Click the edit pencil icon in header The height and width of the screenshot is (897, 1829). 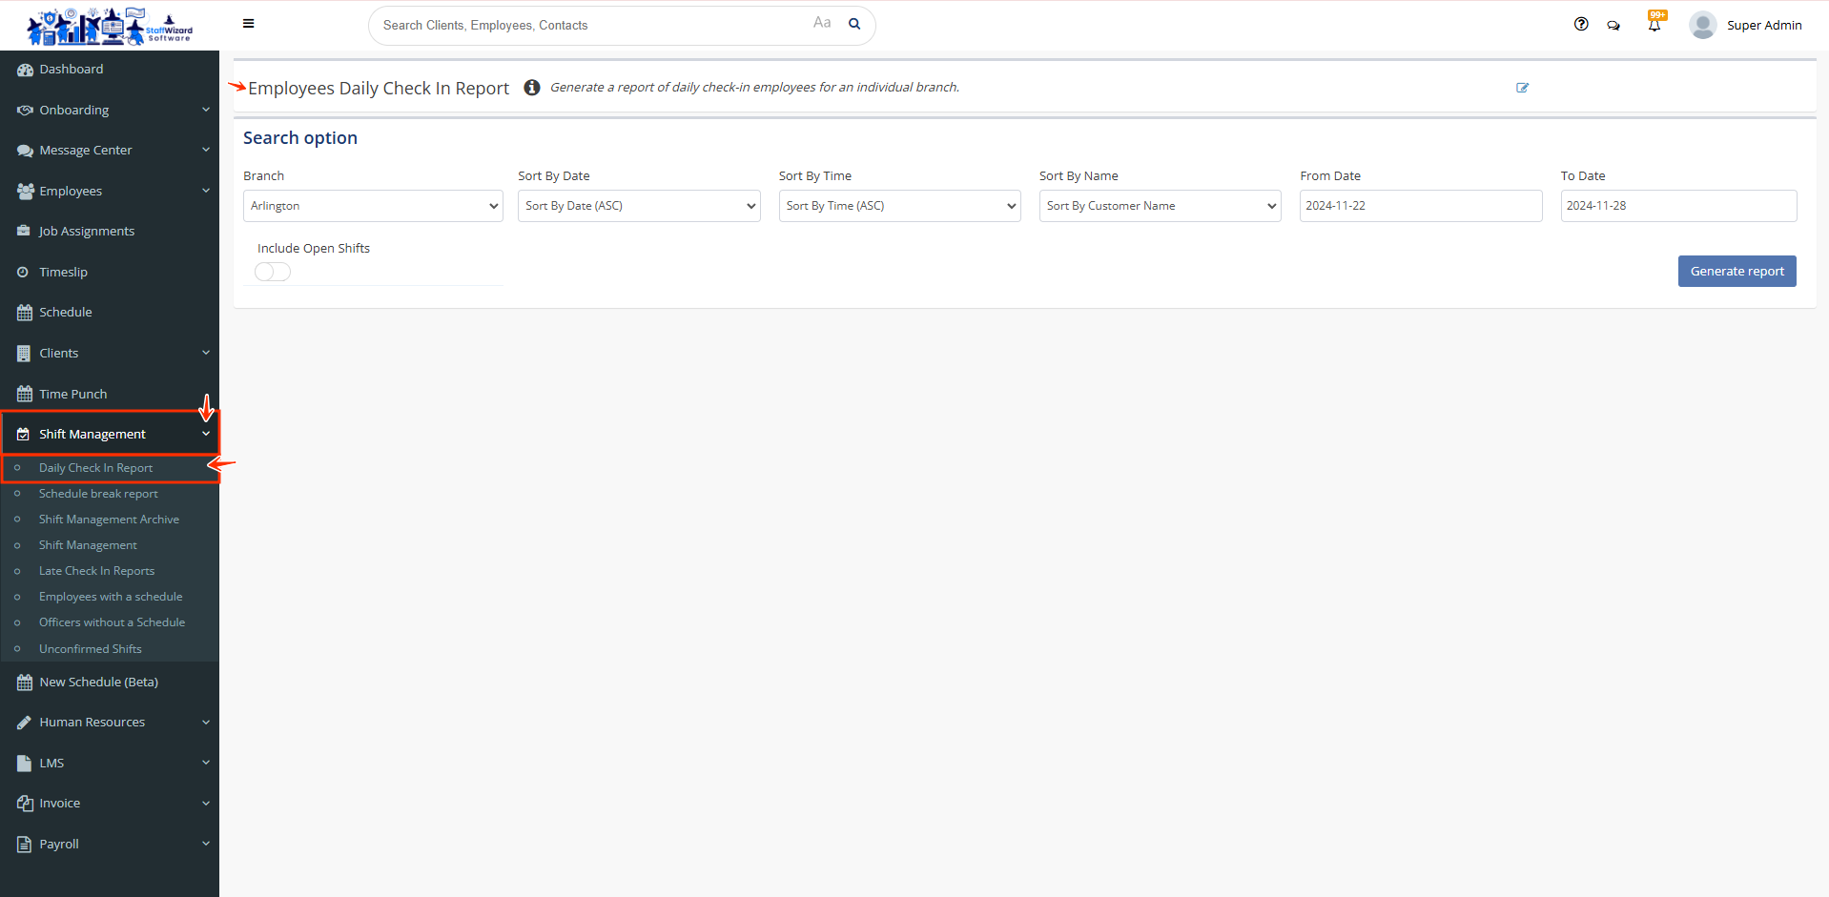pyautogui.click(x=1522, y=88)
